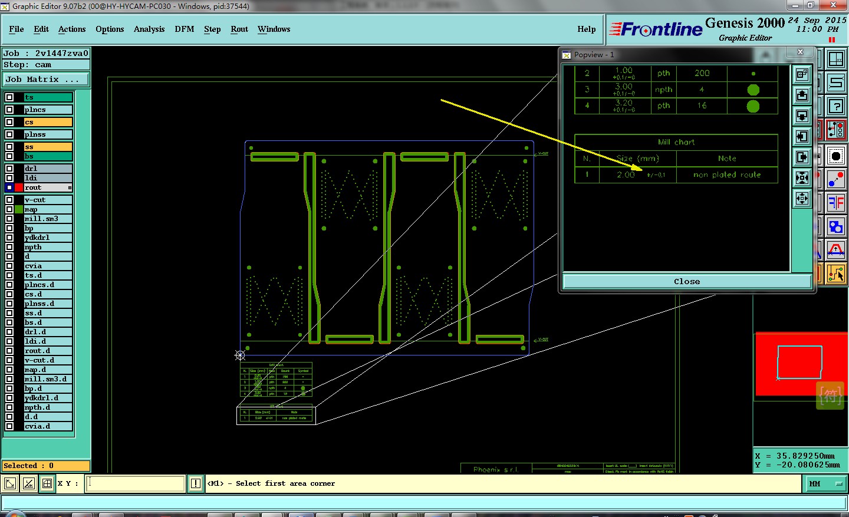The image size is (849, 517).
Task: Click the red color swatch of rout layer
Action: pos(19,187)
